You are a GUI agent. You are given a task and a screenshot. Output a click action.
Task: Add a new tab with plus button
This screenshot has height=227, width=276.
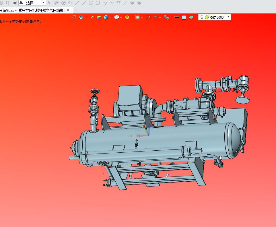coord(77,10)
